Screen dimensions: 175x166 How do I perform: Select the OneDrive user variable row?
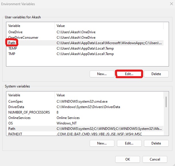click(16, 32)
